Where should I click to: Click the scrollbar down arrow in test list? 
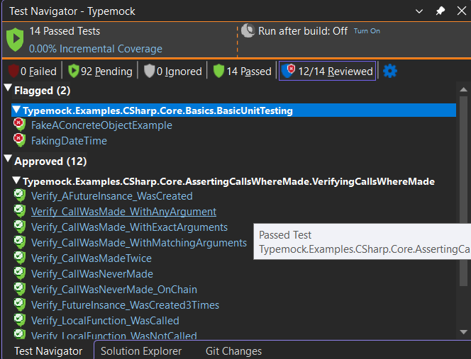[463, 332]
